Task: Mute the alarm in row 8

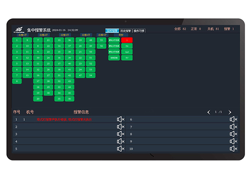Action: tap(233, 134)
